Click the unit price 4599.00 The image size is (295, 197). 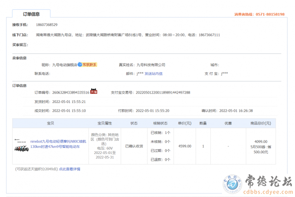tap(185, 146)
